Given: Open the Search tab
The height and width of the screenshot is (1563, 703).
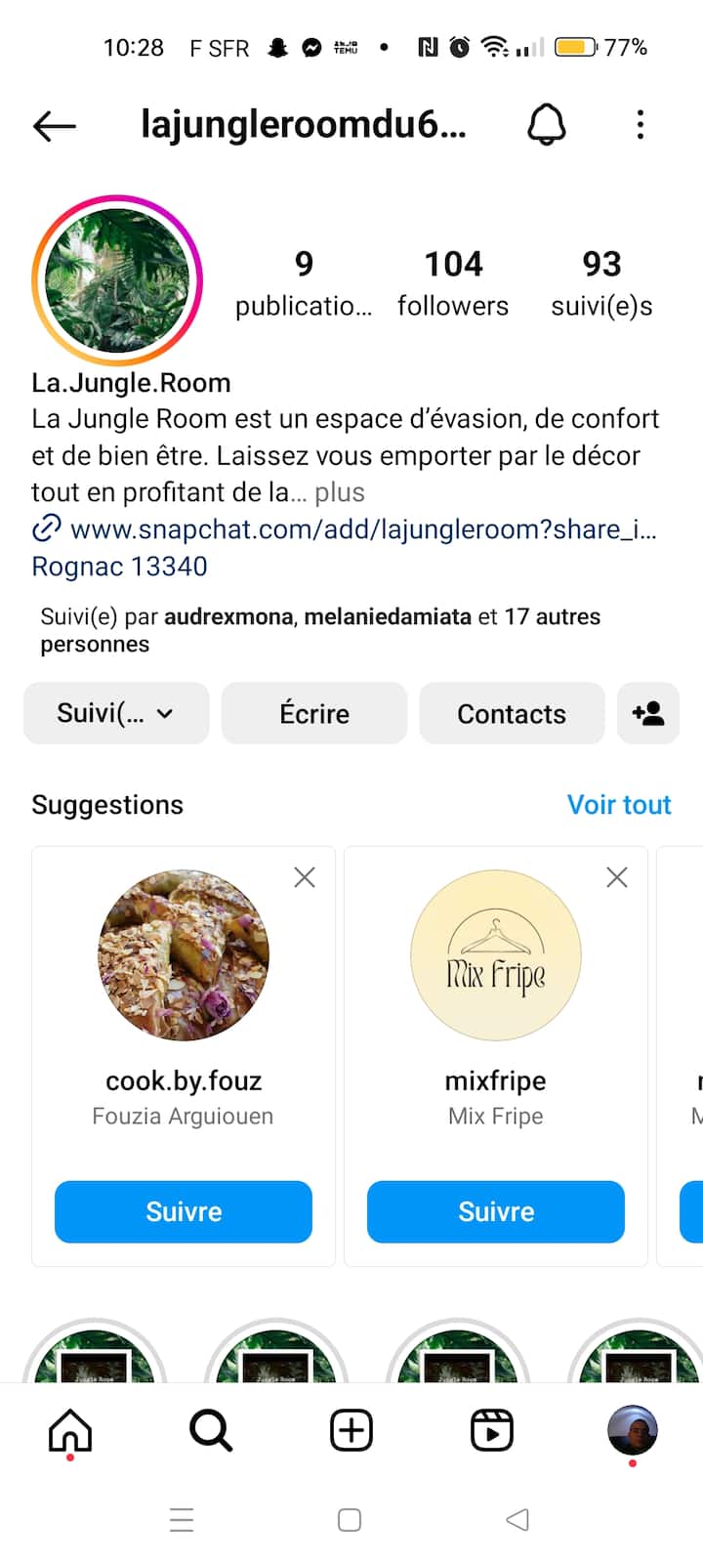Looking at the screenshot, I should tap(211, 1431).
